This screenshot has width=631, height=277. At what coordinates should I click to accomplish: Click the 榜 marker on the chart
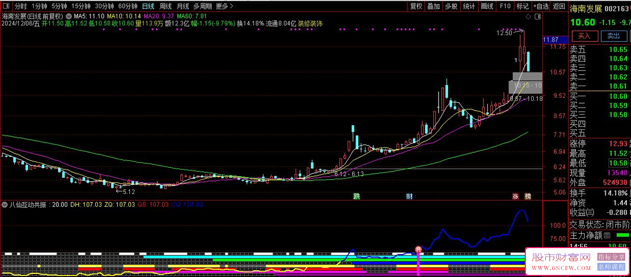(x=527, y=197)
